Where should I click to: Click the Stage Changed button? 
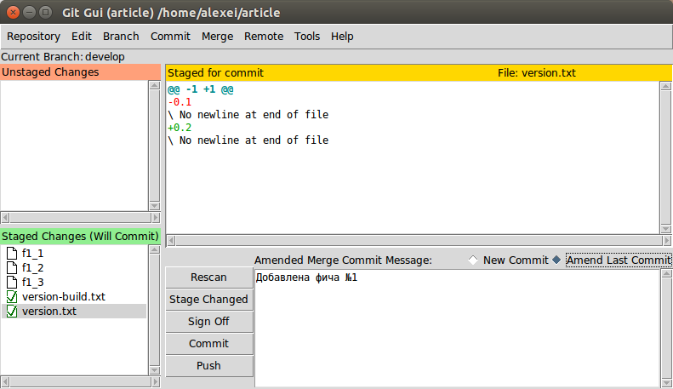[209, 300]
